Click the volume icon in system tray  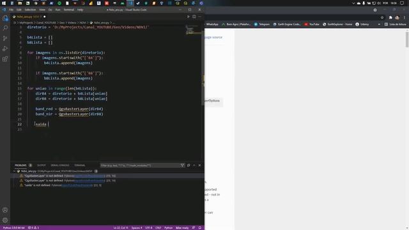click(x=379, y=3)
